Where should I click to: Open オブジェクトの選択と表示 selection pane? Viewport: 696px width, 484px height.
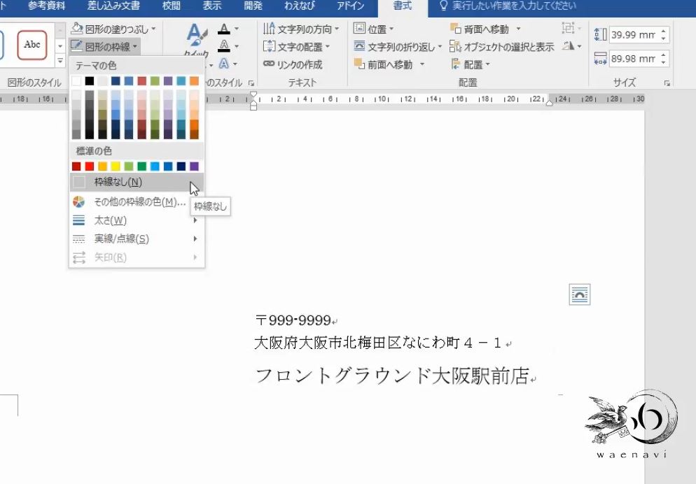tap(501, 47)
